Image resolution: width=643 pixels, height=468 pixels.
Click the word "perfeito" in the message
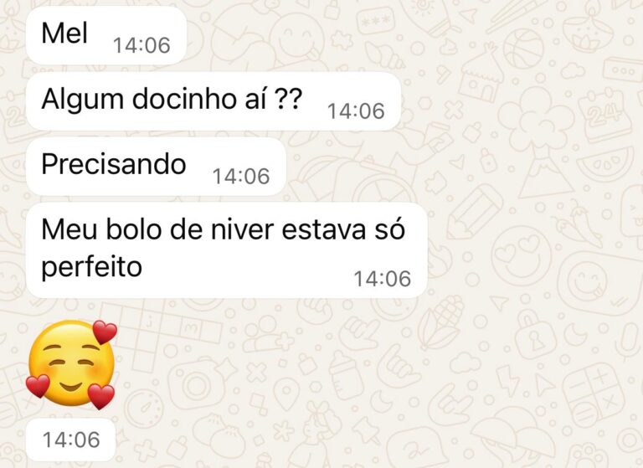(92, 268)
